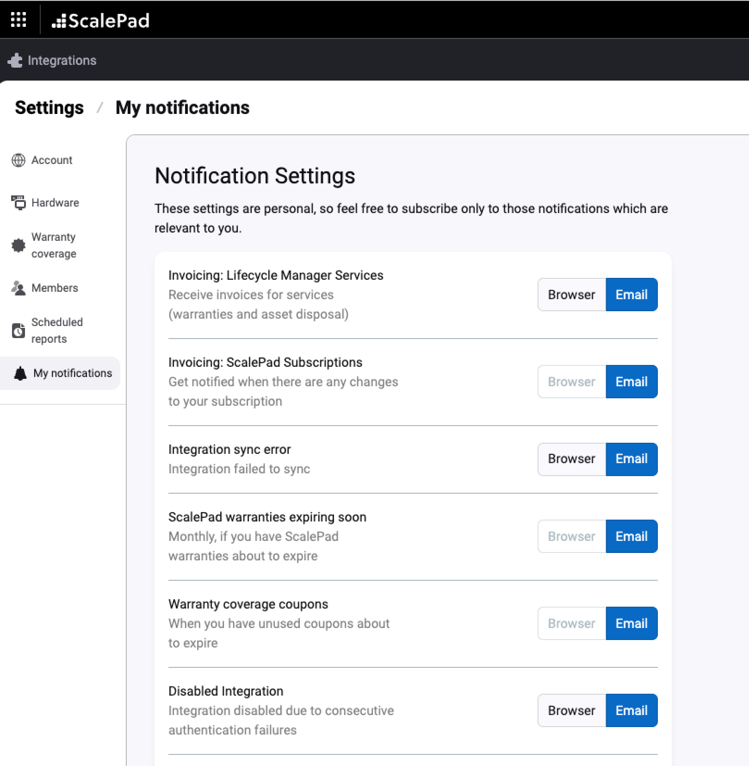
Task: Toggle Email for warranties expiring soon
Action: [631, 536]
